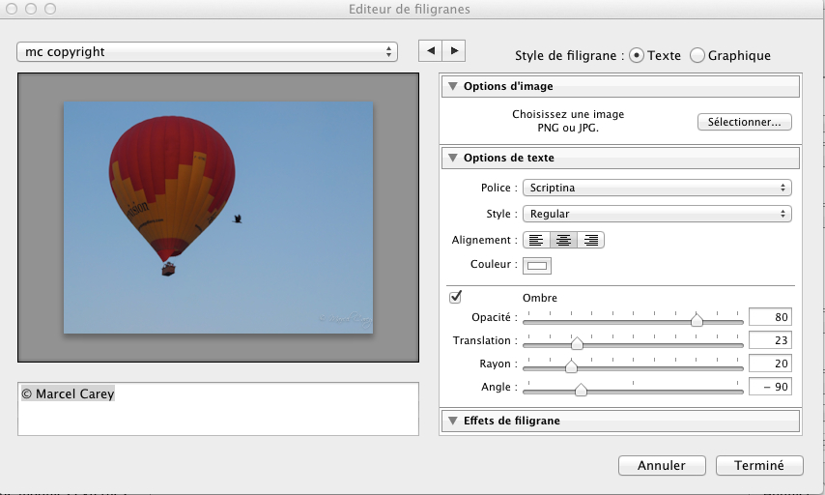The height and width of the screenshot is (495, 825).
Task: Select center text alignment icon
Action: point(563,240)
